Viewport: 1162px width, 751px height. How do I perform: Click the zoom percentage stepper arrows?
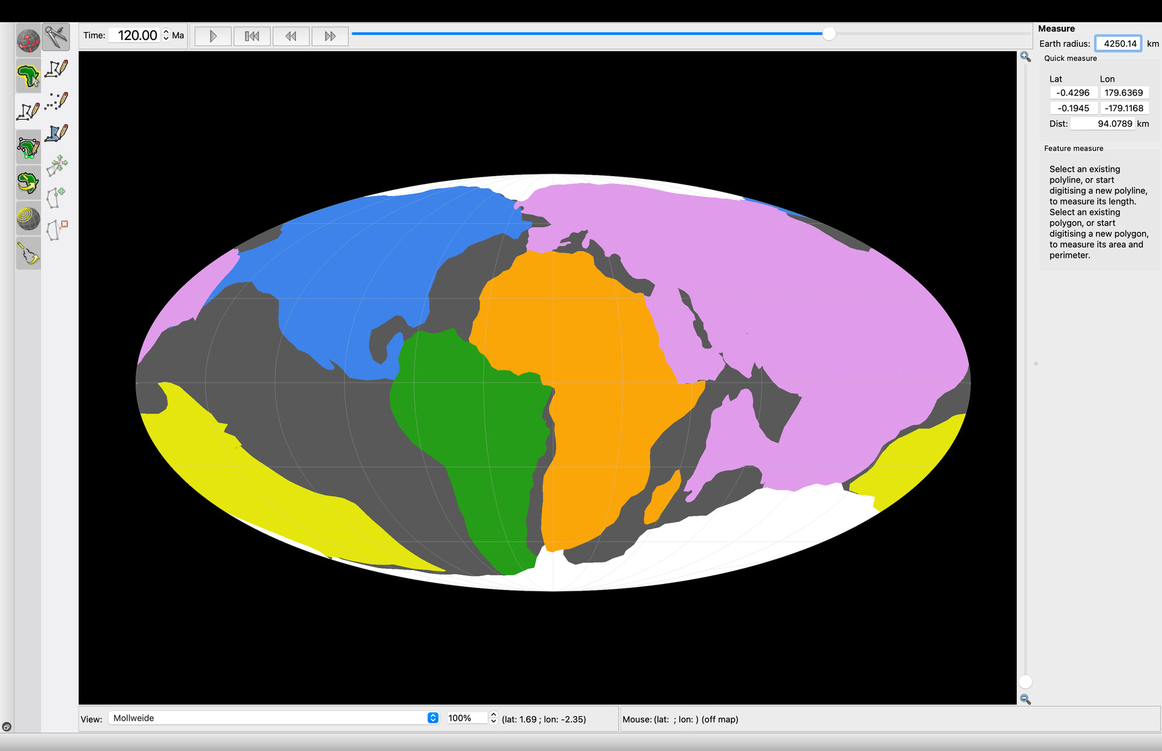click(x=493, y=718)
